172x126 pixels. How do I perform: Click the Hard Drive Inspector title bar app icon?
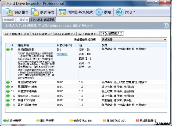(3, 3)
